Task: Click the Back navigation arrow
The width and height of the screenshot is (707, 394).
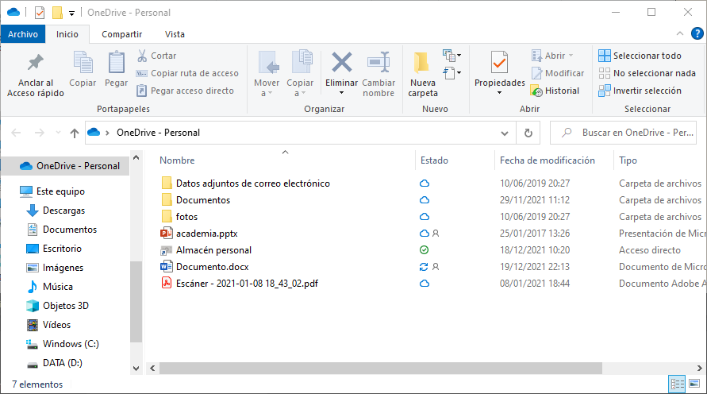Action: (16, 133)
